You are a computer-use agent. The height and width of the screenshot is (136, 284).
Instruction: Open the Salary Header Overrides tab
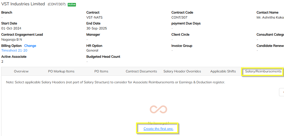click(182, 71)
